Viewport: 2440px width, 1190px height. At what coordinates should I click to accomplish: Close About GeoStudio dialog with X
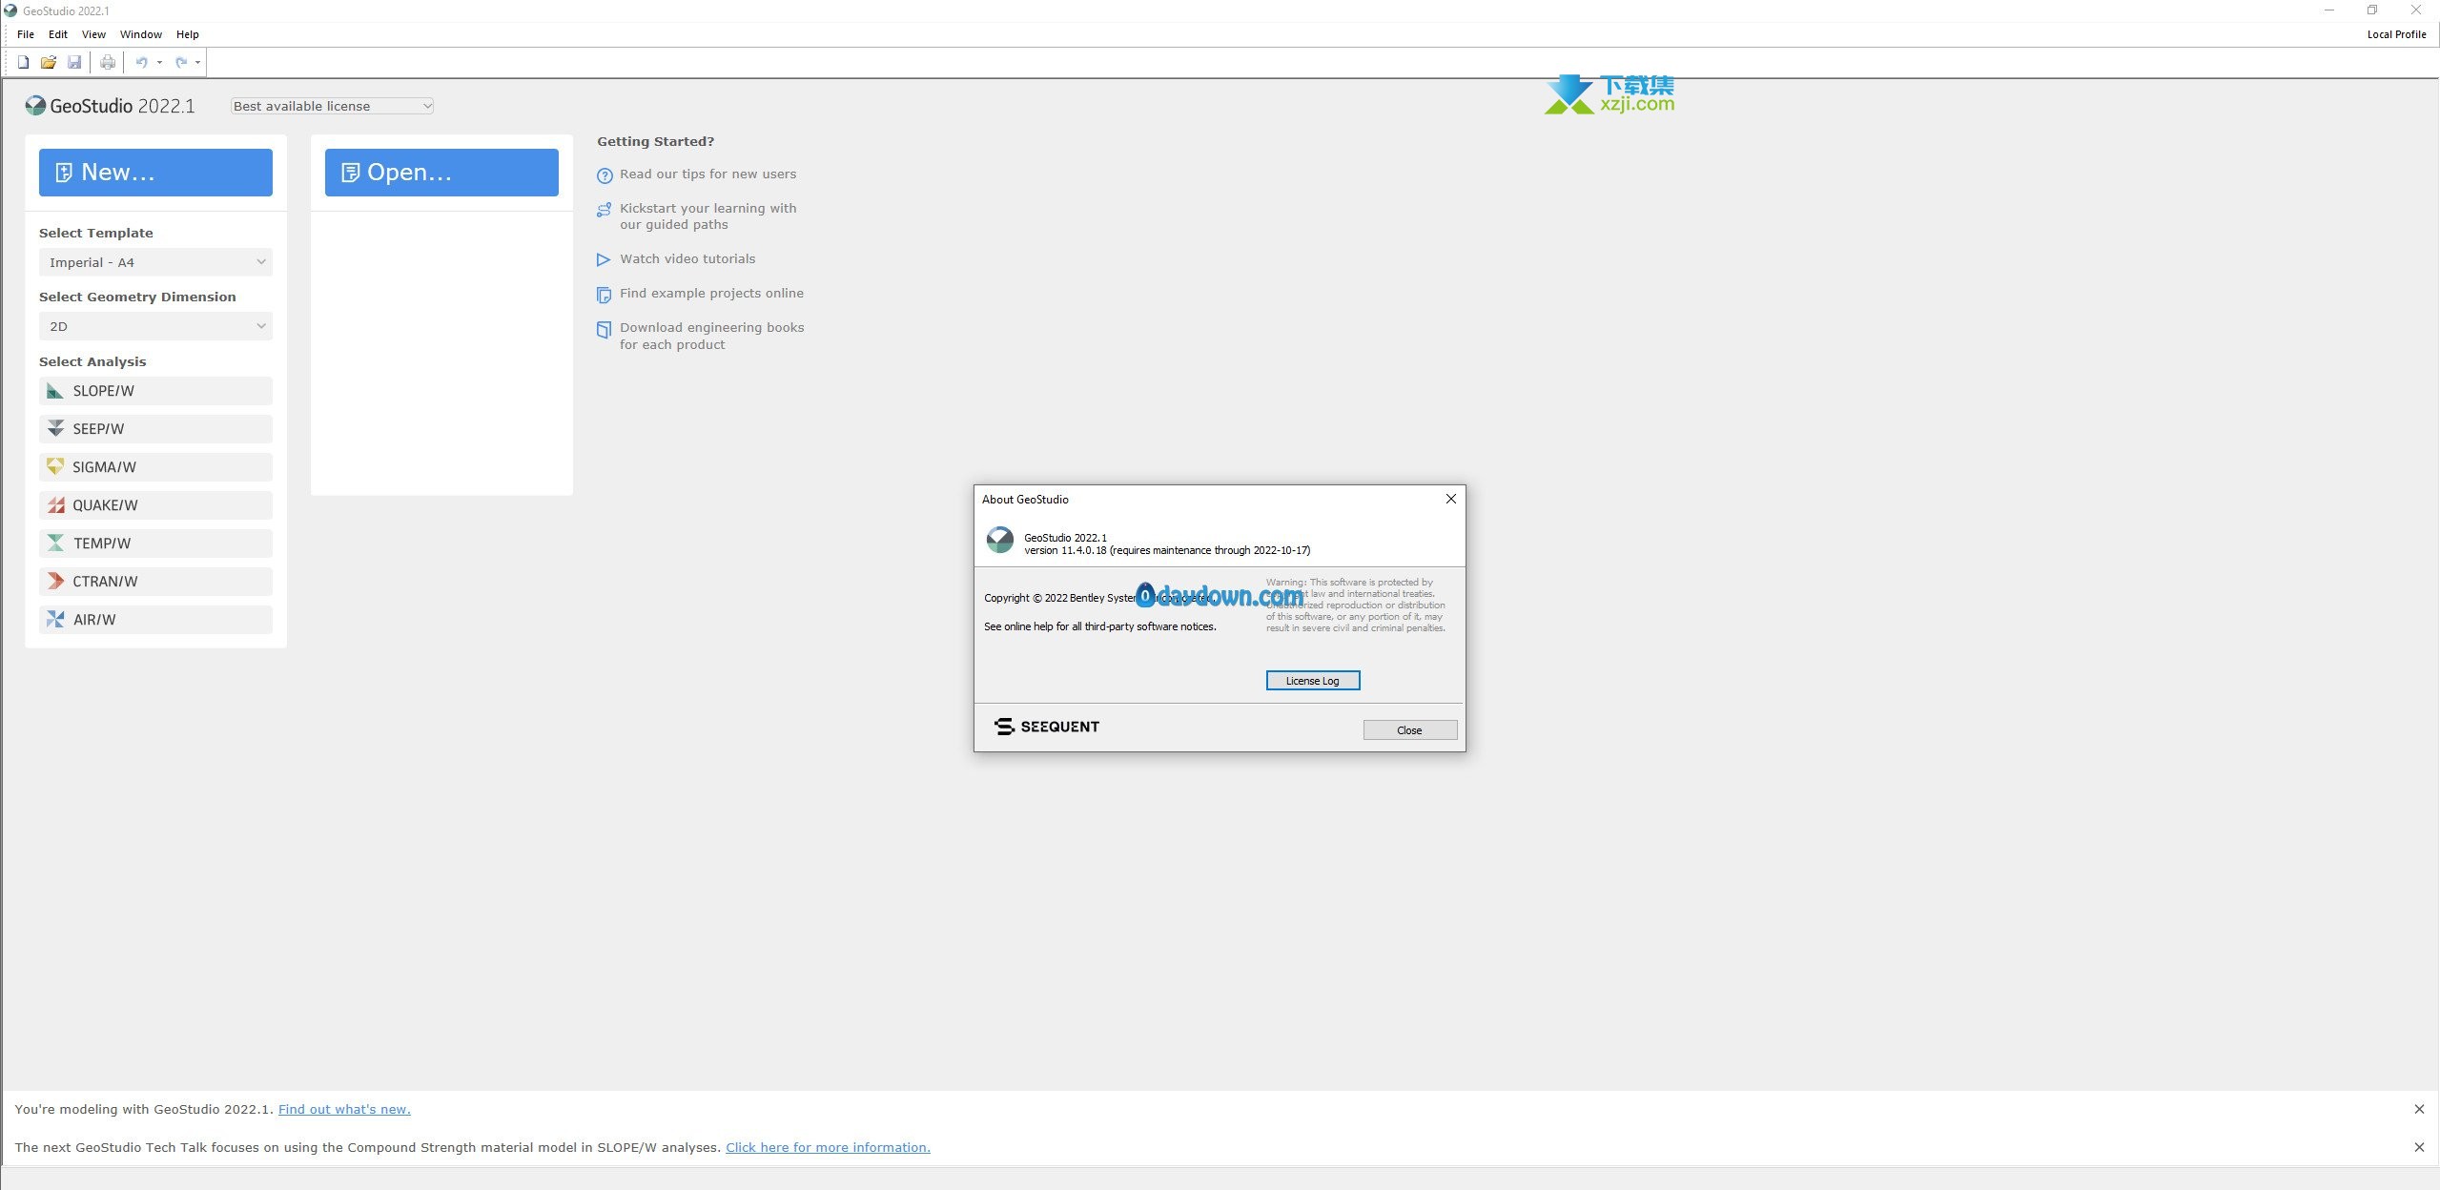(1450, 499)
